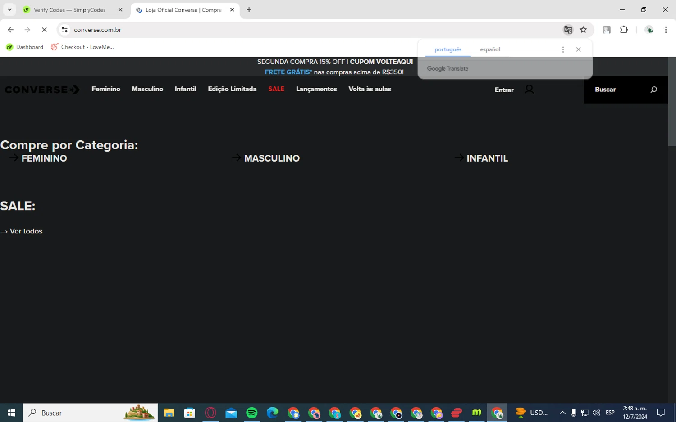Open the Windows notification center

(661, 413)
